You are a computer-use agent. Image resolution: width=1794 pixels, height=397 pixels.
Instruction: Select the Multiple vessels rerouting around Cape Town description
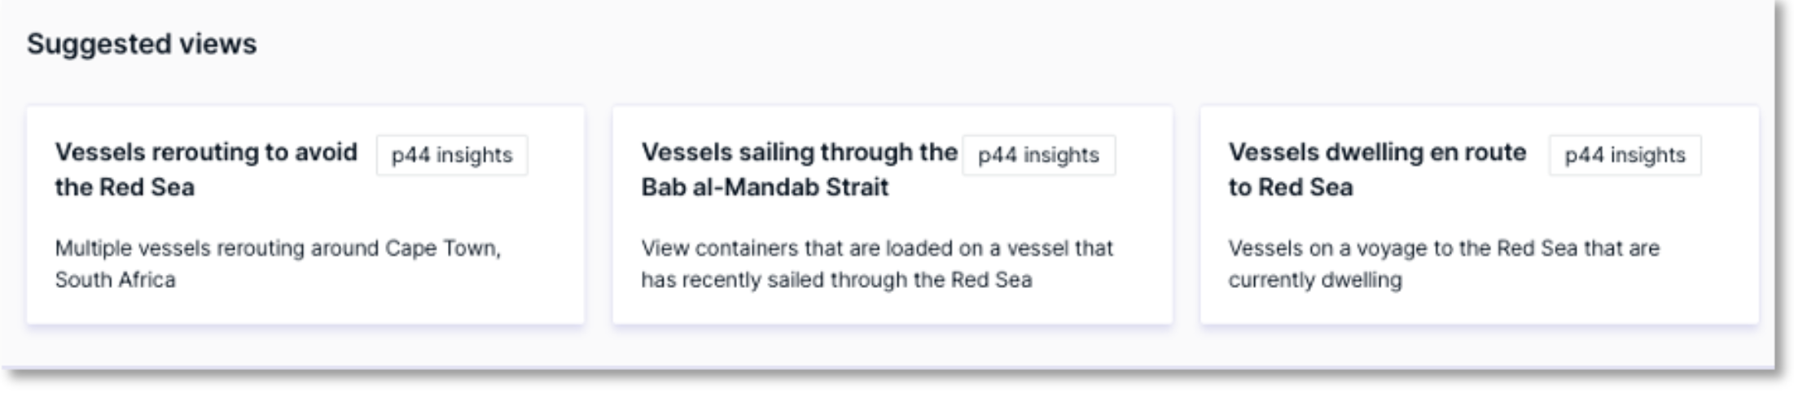(278, 248)
